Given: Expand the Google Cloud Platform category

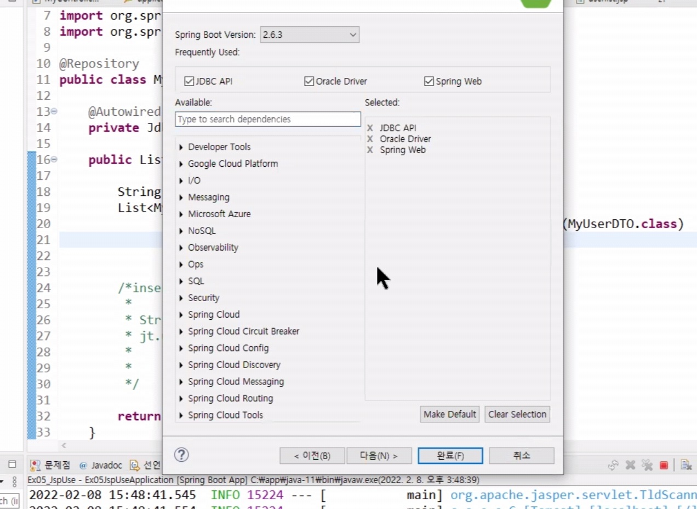Looking at the screenshot, I should 181,163.
